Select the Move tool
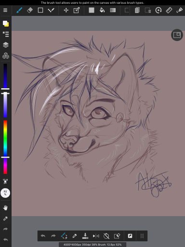Image resolution: width=185 pixels, height=247 pixels. (x=66, y=10)
